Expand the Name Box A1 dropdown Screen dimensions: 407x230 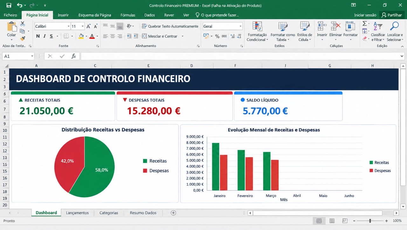point(32,56)
